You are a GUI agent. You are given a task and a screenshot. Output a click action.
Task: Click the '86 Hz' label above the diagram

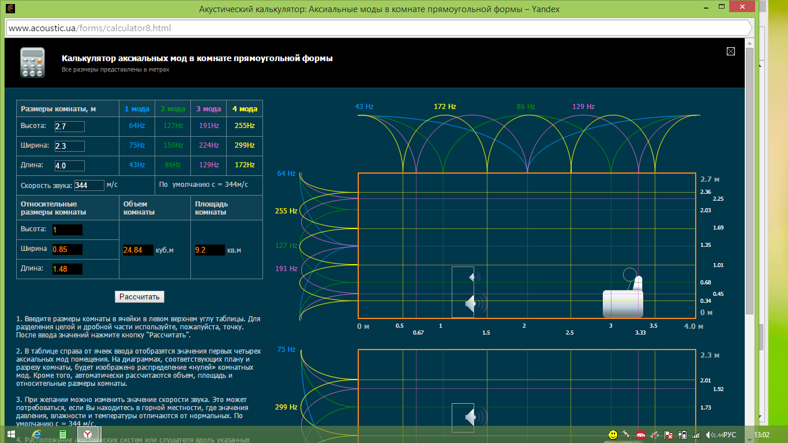(526, 107)
